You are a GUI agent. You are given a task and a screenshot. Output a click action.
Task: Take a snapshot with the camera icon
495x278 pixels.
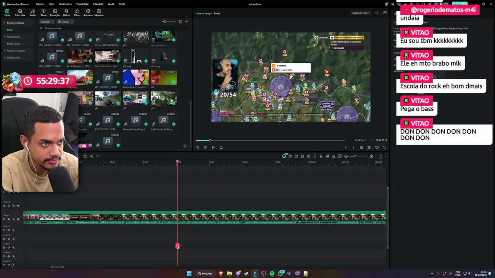pos(369,147)
